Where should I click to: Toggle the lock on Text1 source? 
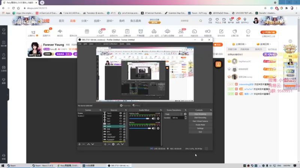pyautogui.click(x=124, y=113)
